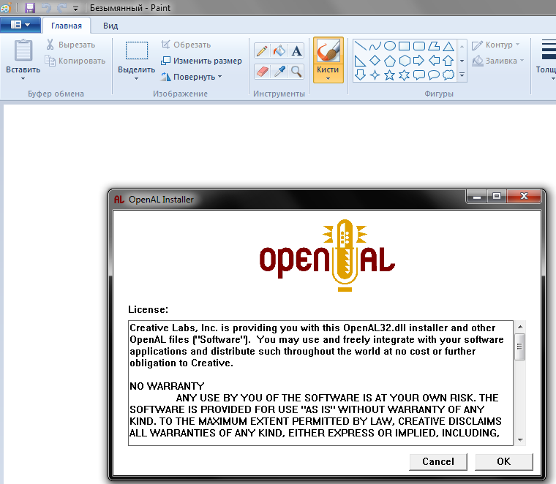
Task: Open the blue Paint file menu button
Action: (x=20, y=25)
